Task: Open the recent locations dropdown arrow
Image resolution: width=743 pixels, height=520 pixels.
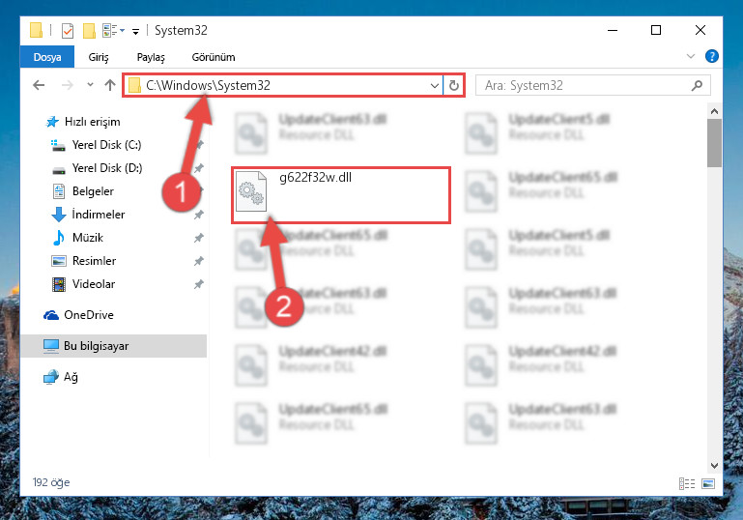Action: [x=90, y=85]
